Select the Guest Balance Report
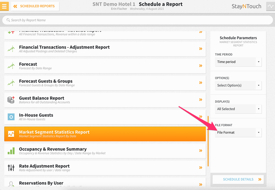The image size is (275, 190). coord(105,100)
